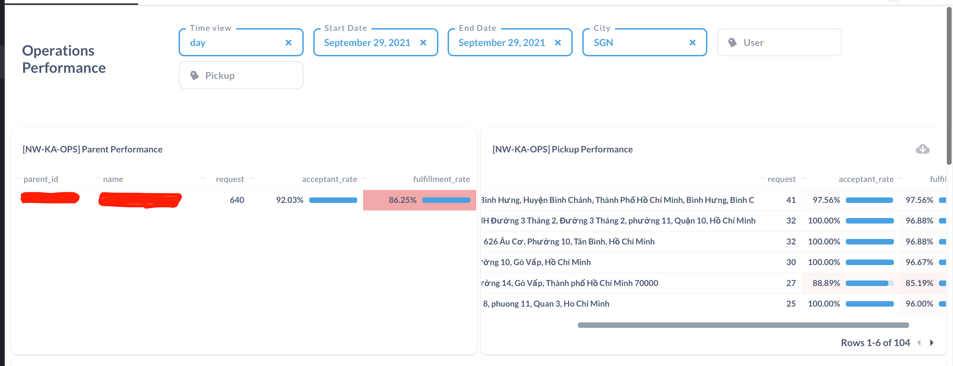Sort Parent Performance by parent_id column
The height and width of the screenshot is (366, 953).
41,179
